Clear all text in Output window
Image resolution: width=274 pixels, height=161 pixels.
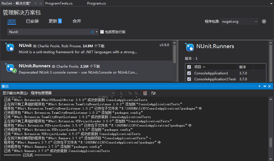pyautogui.click(x=145, y=93)
